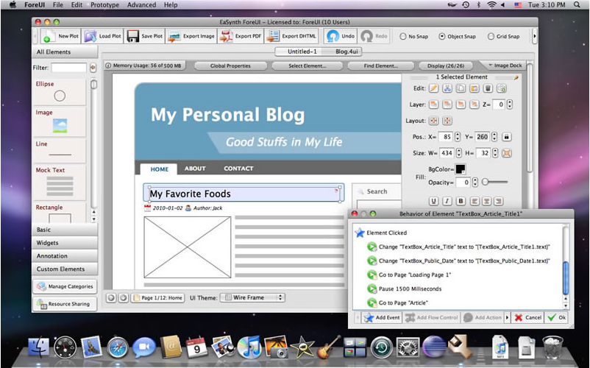This screenshot has height=368, width=590.
Task: Switch to the Untitled-1 tab
Action: [x=302, y=52]
